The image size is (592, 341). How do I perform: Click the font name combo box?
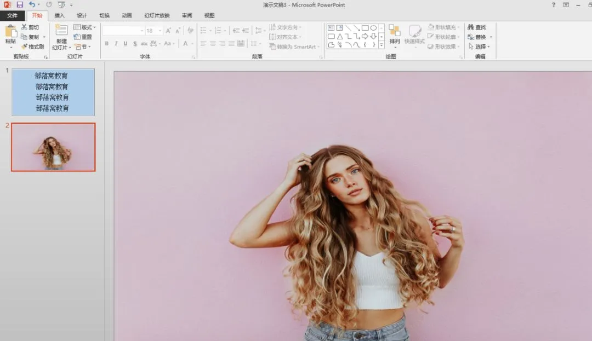(123, 31)
